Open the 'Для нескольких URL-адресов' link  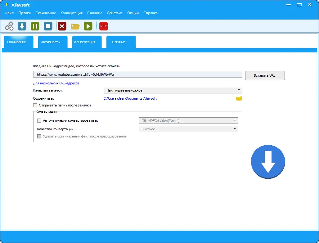pyautogui.click(x=56, y=83)
